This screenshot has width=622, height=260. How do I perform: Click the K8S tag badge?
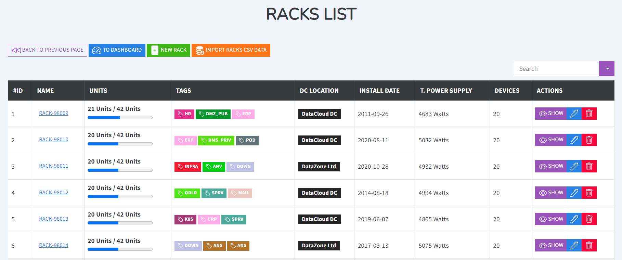click(185, 219)
